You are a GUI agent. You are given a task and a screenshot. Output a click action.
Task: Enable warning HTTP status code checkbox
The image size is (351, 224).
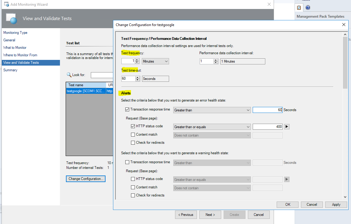click(x=133, y=179)
